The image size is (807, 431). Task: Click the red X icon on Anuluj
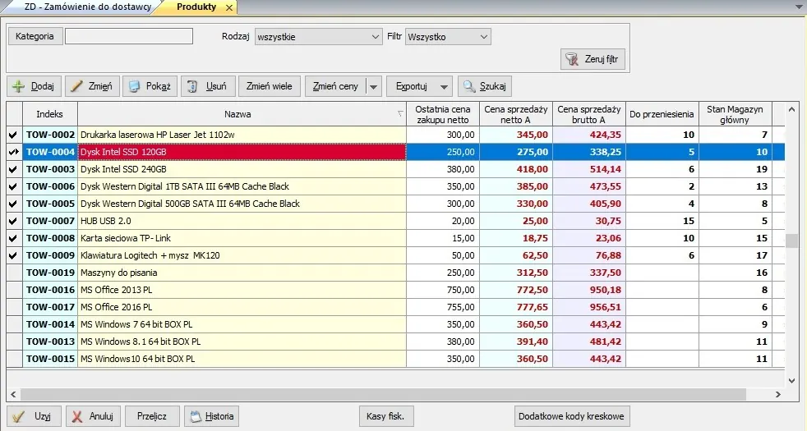77,416
